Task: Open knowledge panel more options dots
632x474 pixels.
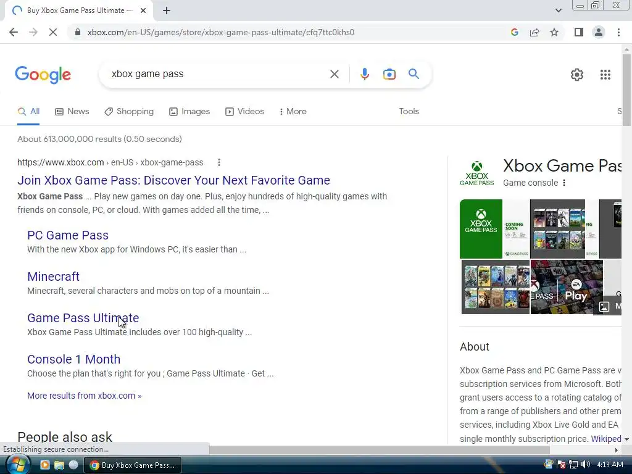Action: pyautogui.click(x=564, y=183)
